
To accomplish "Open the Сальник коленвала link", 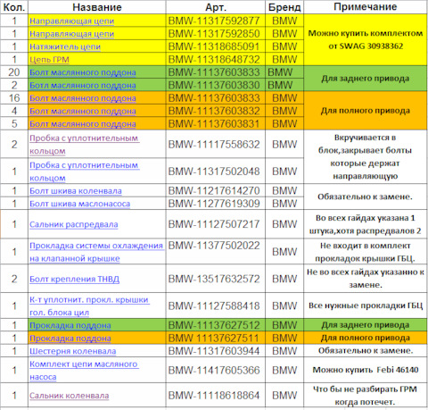I will click(70, 396).
